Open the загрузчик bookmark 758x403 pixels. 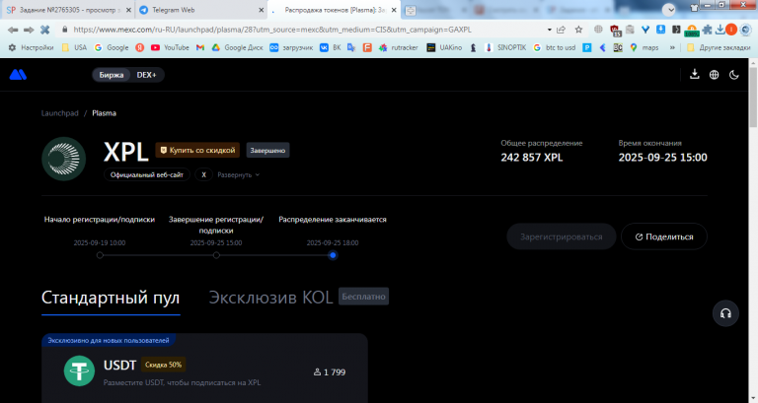coord(291,47)
